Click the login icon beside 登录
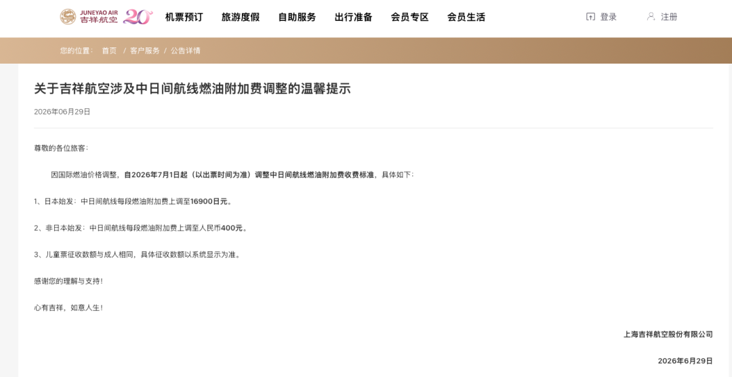 (x=590, y=17)
